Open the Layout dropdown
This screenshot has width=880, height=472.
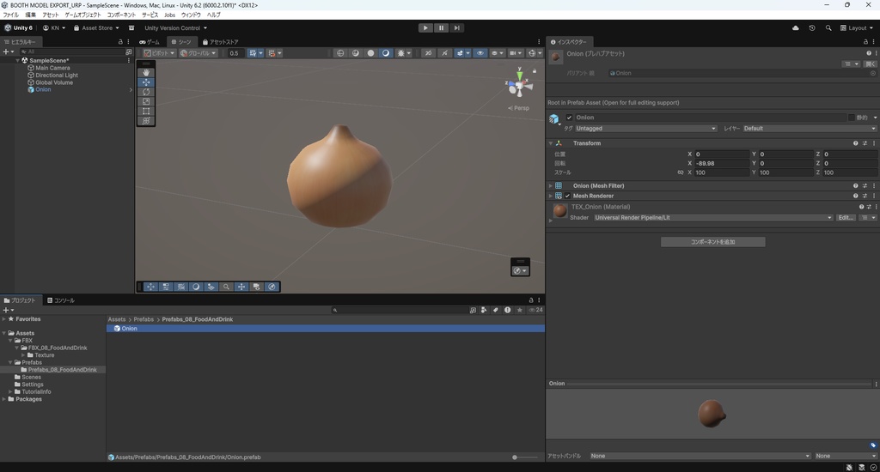857,28
